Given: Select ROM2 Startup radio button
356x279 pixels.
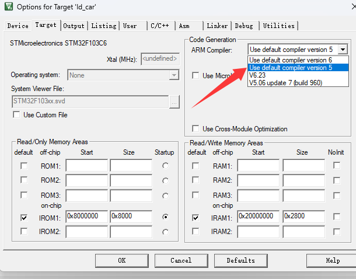Looking at the screenshot, I should coord(166,181).
